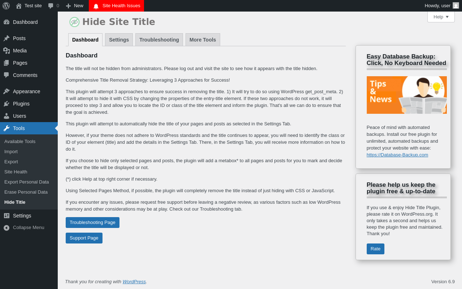This screenshot has width=462, height=289.
Task: Select Site Health under Tools
Action: tap(16, 172)
